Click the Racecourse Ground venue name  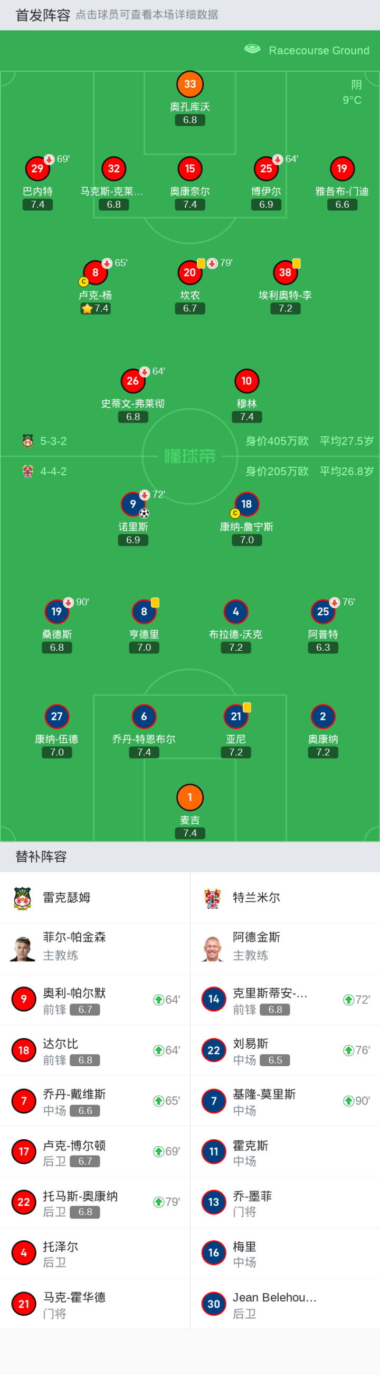(319, 50)
